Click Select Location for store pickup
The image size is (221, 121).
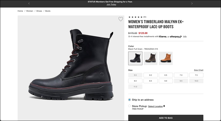155,106
